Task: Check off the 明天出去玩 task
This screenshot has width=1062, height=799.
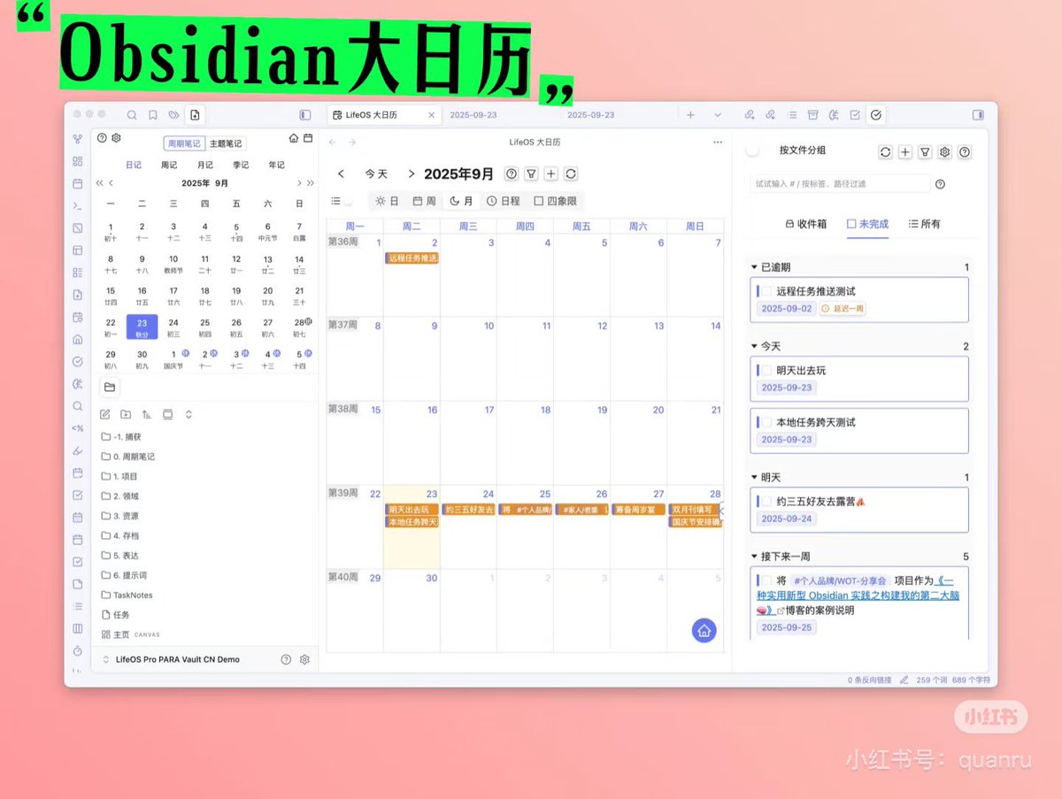Action: click(767, 371)
